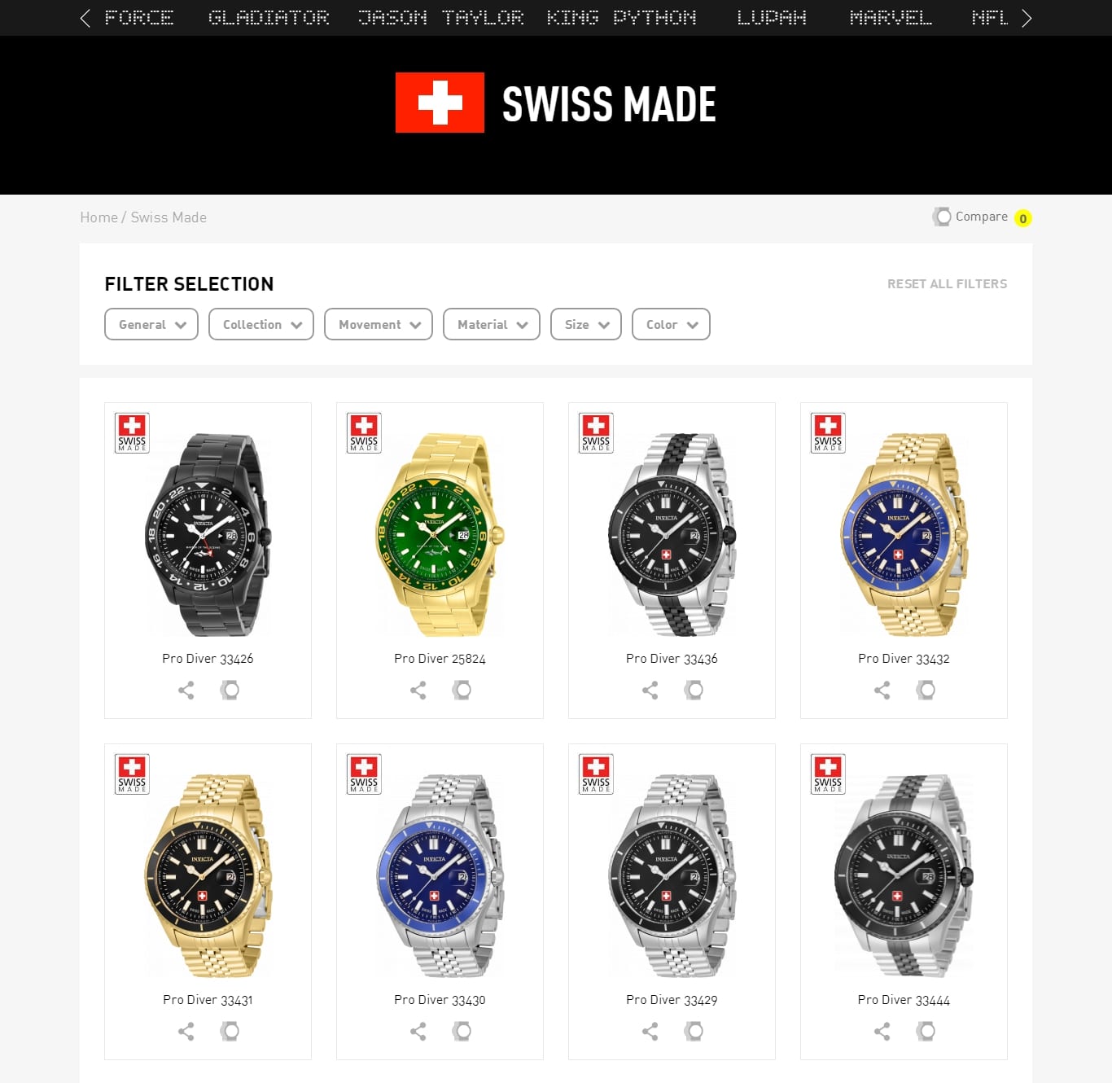Go to Home breadcrumb link

pos(99,217)
